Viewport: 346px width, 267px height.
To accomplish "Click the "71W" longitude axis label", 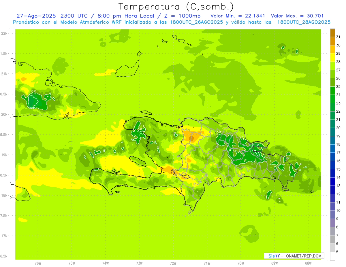I will (x=207, y=263).
